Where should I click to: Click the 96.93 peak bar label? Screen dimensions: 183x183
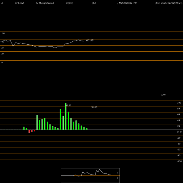click(x=68, y=105)
